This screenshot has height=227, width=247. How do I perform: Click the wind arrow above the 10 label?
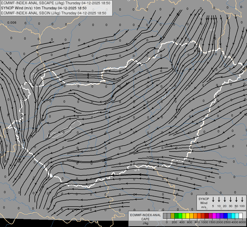point(219,200)
